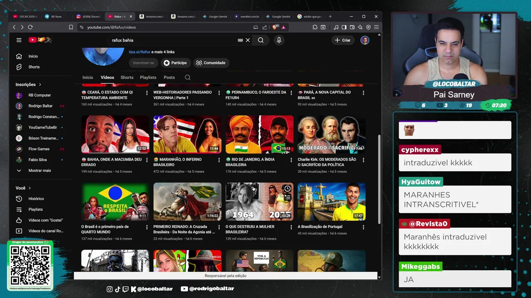Open the browser main menu icon

click(376, 27)
